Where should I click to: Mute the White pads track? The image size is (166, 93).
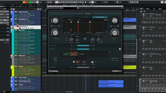coord(16,56)
